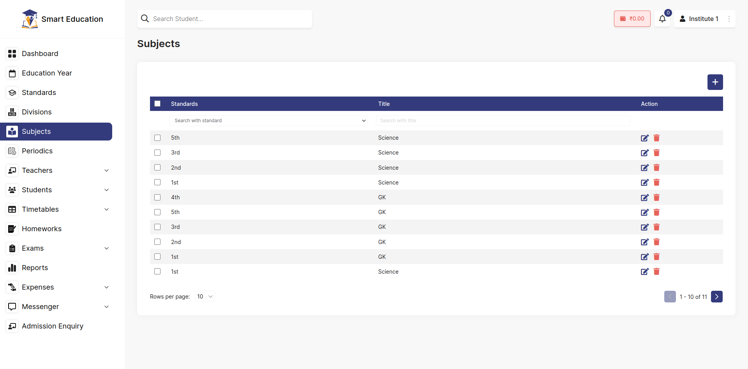This screenshot has height=369, width=748.
Task: Edit the 4th GK subject
Action: pyautogui.click(x=645, y=197)
